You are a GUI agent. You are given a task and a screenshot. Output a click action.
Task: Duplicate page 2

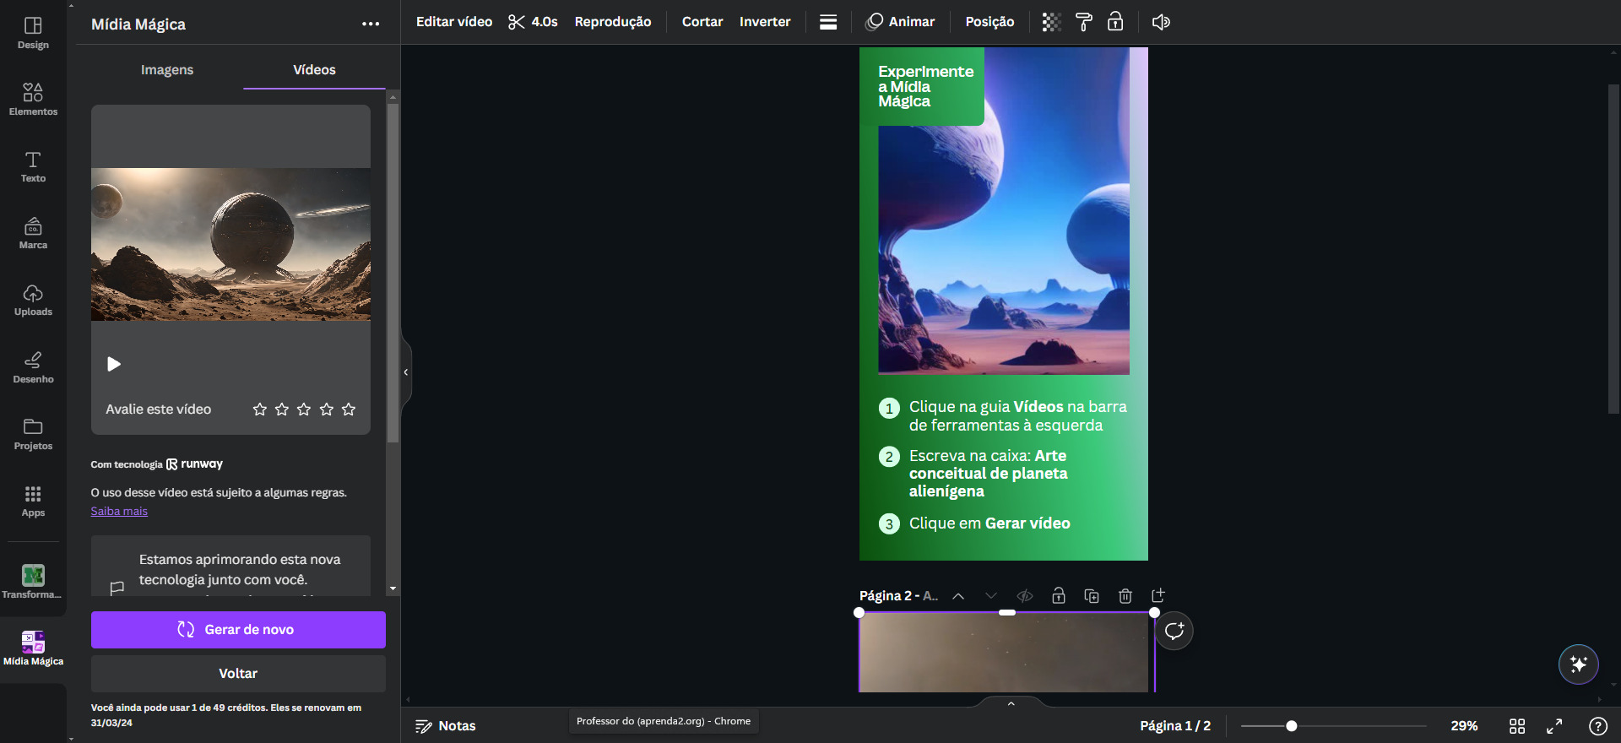pyautogui.click(x=1092, y=596)
